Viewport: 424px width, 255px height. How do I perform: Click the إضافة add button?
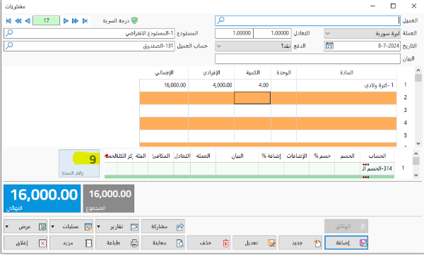[x=346, y=242]
